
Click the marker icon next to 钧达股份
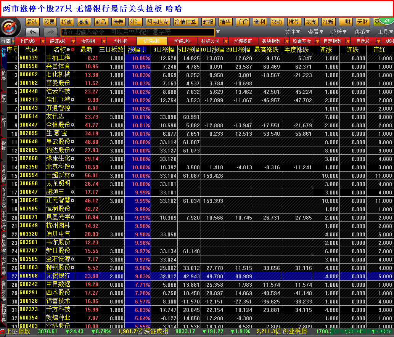72,150
